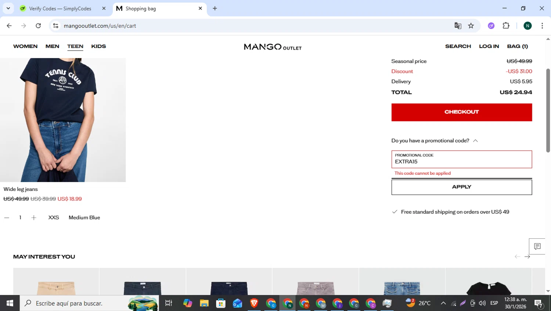Screen dimensions: 551x311
Task: Collapse the promotional code section chevron
Action: coord(475,141)
